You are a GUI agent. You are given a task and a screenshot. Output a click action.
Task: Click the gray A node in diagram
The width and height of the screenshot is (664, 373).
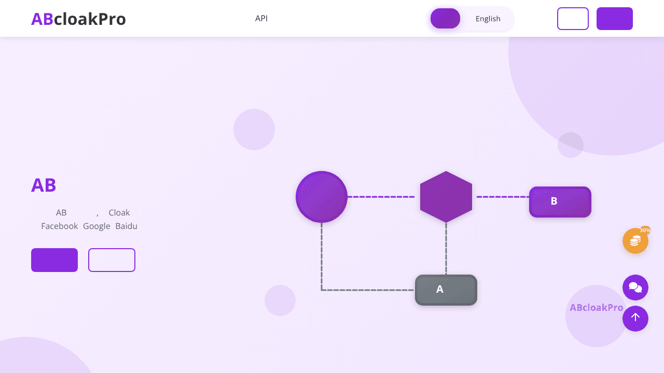[446, 290]
